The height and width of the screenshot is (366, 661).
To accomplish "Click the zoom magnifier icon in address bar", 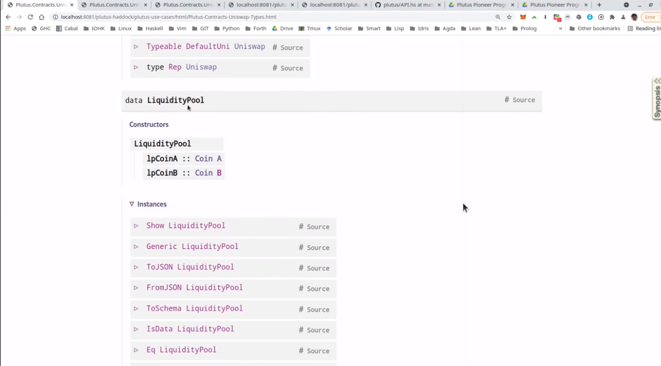I will click(498, 17).
